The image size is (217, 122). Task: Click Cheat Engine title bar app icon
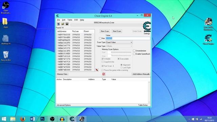(58, 16)
